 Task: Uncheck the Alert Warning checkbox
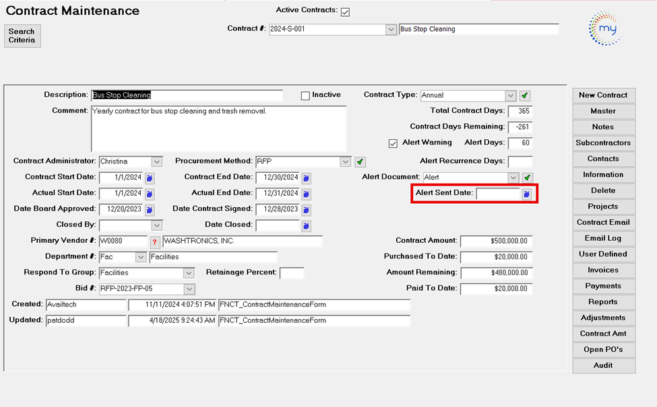[x=393, y=143]
